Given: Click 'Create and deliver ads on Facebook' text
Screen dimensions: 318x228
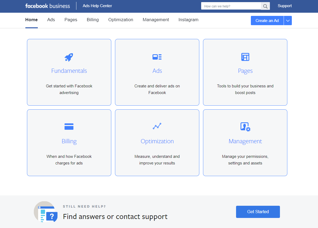Looking at the screenshot, I should pyautogui.click(x=157, y=89).
